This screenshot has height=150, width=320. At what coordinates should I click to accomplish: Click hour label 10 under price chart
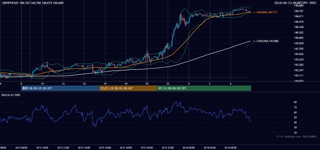click(x=42, y=84)
